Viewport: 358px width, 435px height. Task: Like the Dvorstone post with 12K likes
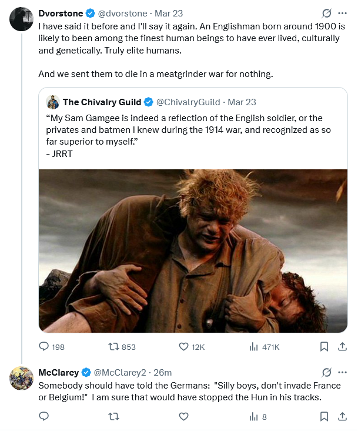click(x=183, y=347)
